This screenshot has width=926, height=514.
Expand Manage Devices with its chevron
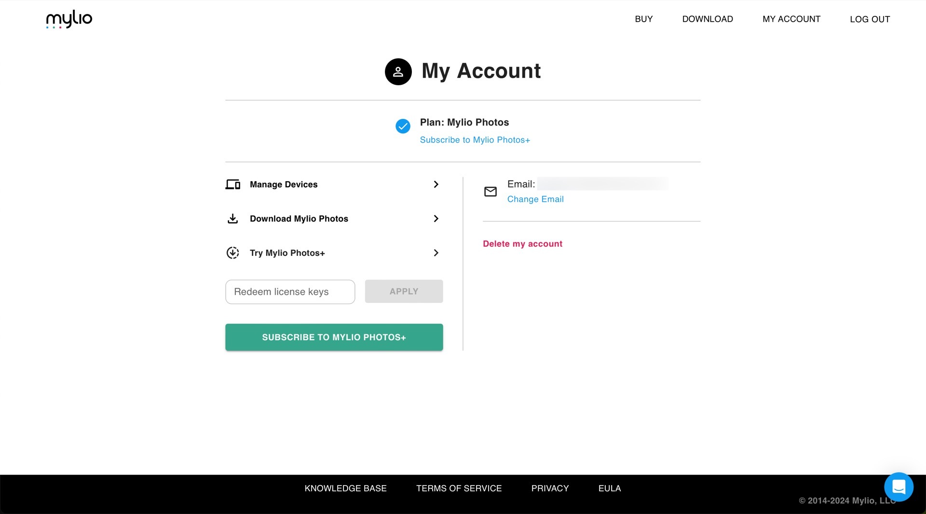tap(436, 185)
